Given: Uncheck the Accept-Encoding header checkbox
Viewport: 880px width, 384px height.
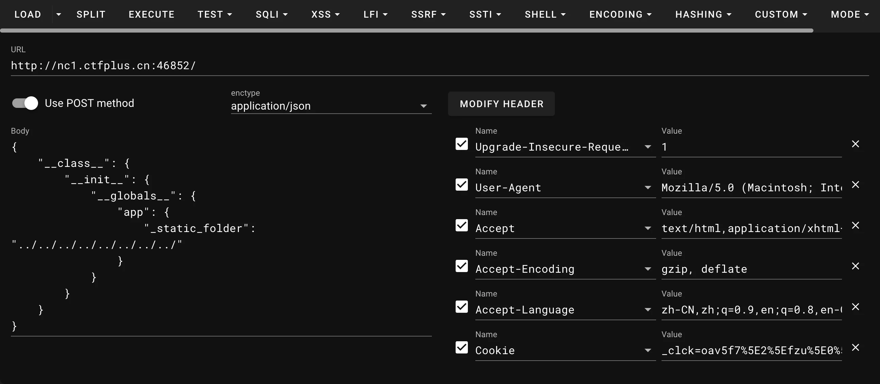Looking at the screenshot, I should (461, 266).
